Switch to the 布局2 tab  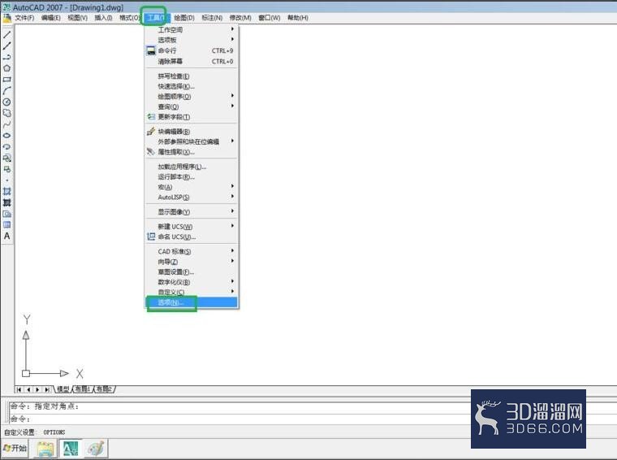tap(104, 389)
